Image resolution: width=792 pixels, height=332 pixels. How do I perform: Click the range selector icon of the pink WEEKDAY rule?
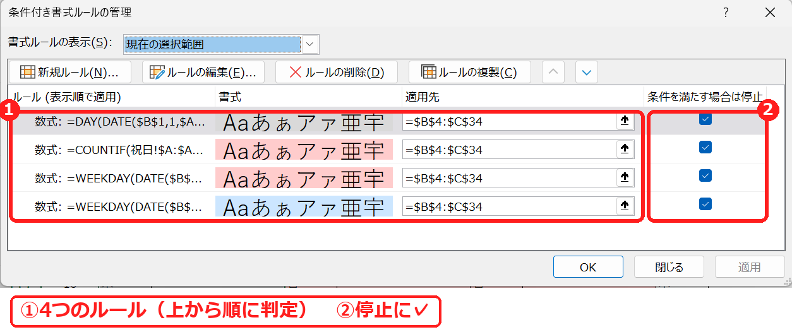point(625,178)
